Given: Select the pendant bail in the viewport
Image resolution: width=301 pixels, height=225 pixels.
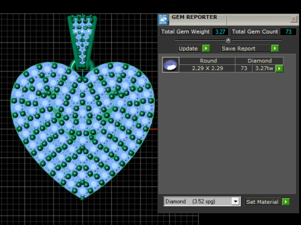Looking at the screenshot, I should coord(82,42).
